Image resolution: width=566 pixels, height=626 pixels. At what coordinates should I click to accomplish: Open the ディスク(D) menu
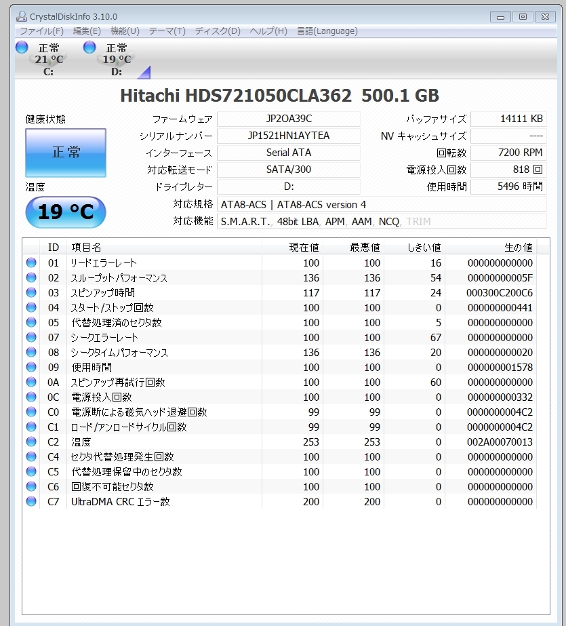(x=218, y=31)
